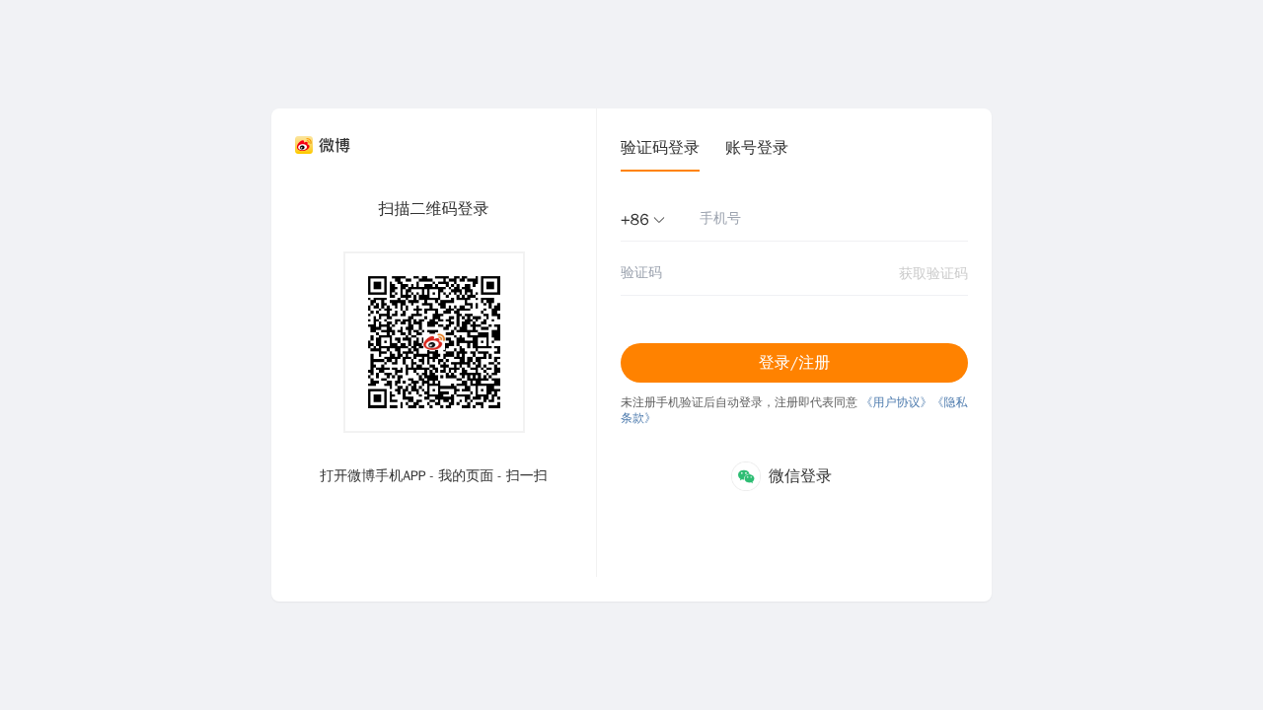This screenshot has width=1263, height=710.
Task: Expand the chevron arrow beside +86
Action: click(659, 220)
